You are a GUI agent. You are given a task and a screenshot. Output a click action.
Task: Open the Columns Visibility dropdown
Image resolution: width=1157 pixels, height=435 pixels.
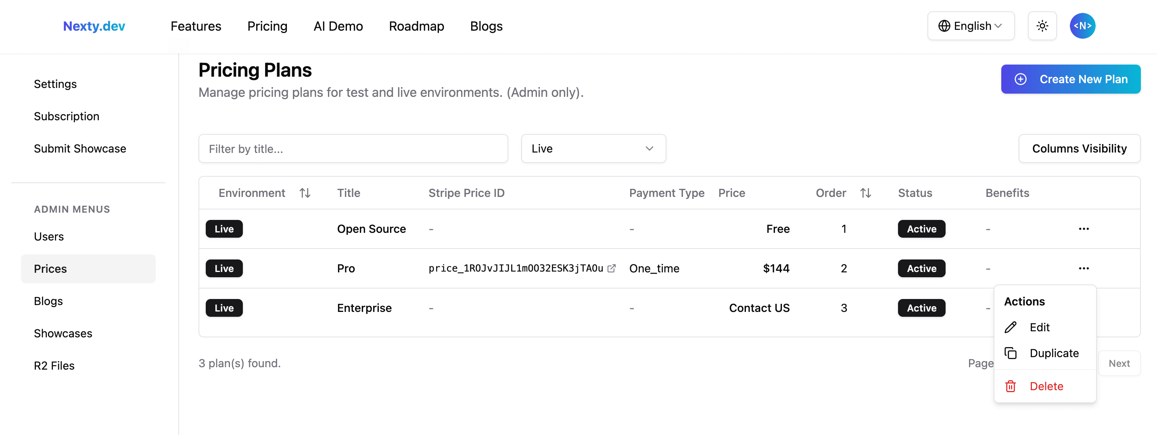coord(1079,149)
